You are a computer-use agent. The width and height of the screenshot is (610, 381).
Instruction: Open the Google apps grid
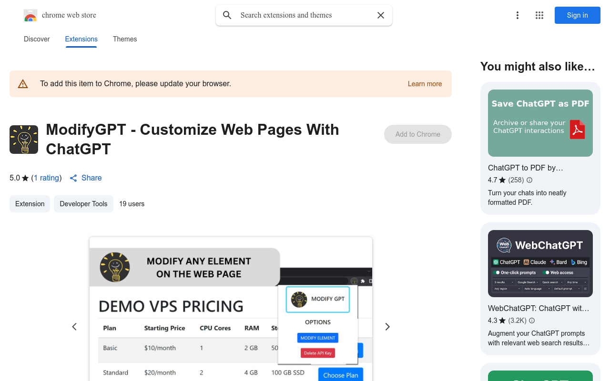539,15
